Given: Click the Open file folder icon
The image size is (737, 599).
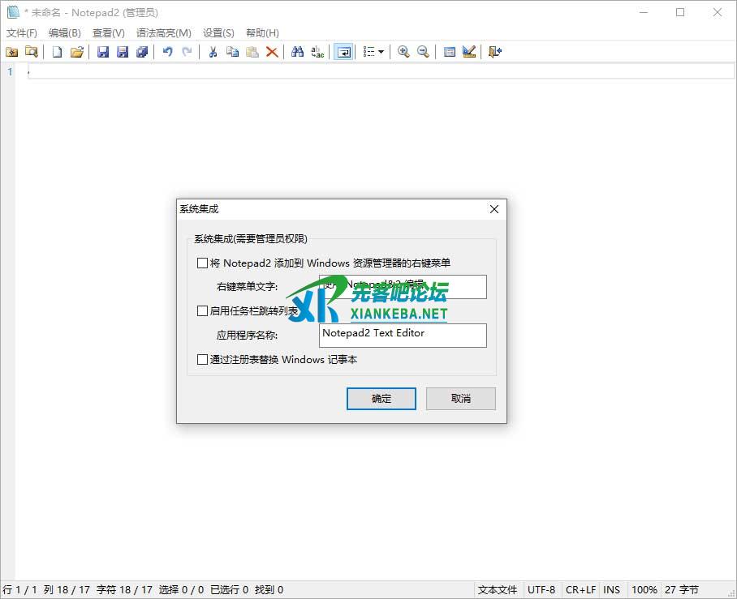Looking at the screenshot, I should point(77,52).
